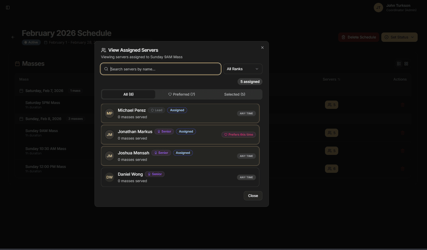Toggle the sidebar panel icon top-left
This screenshot has height=250, width=427.
[8, 8]
